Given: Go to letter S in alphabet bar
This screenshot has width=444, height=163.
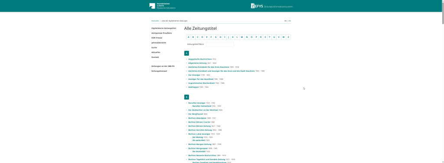Looking at the screenshot, I should 265,37.
